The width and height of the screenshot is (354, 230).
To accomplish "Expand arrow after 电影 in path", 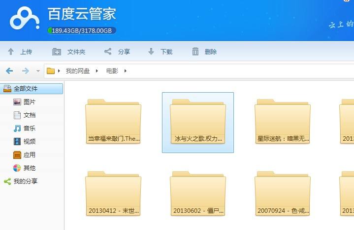I will (x=126, y=71).
